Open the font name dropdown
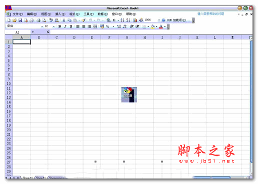258x184 pixels. (x=42, y=26)
